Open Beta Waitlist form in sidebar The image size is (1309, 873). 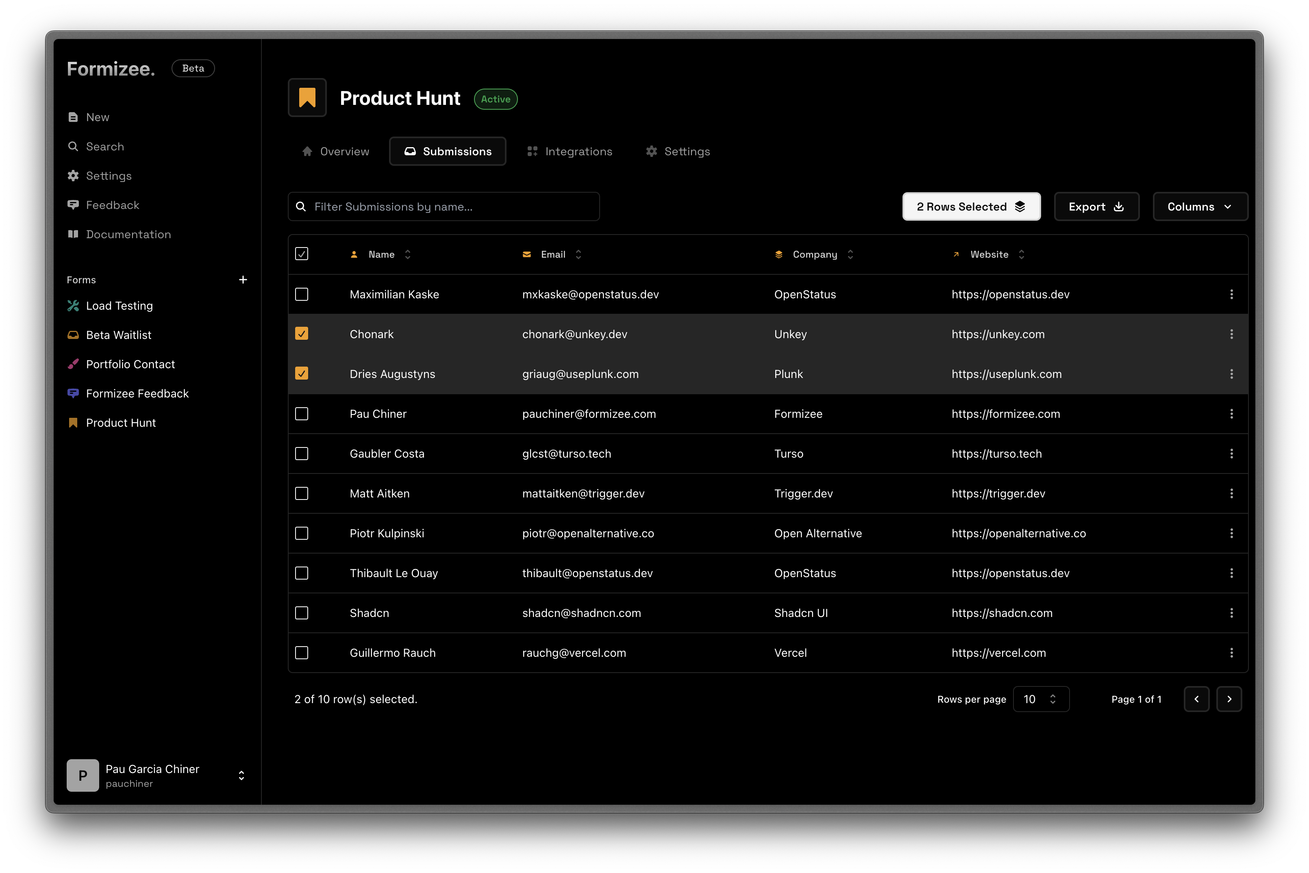click(119, 334)
